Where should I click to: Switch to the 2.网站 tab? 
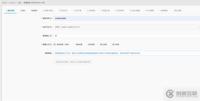pos(22,10)
